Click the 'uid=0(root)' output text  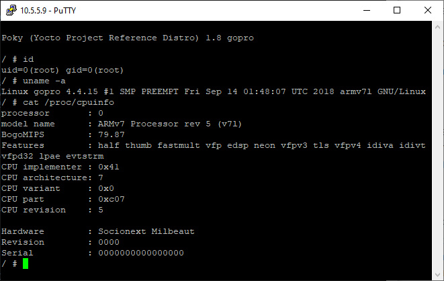(30, 70)
